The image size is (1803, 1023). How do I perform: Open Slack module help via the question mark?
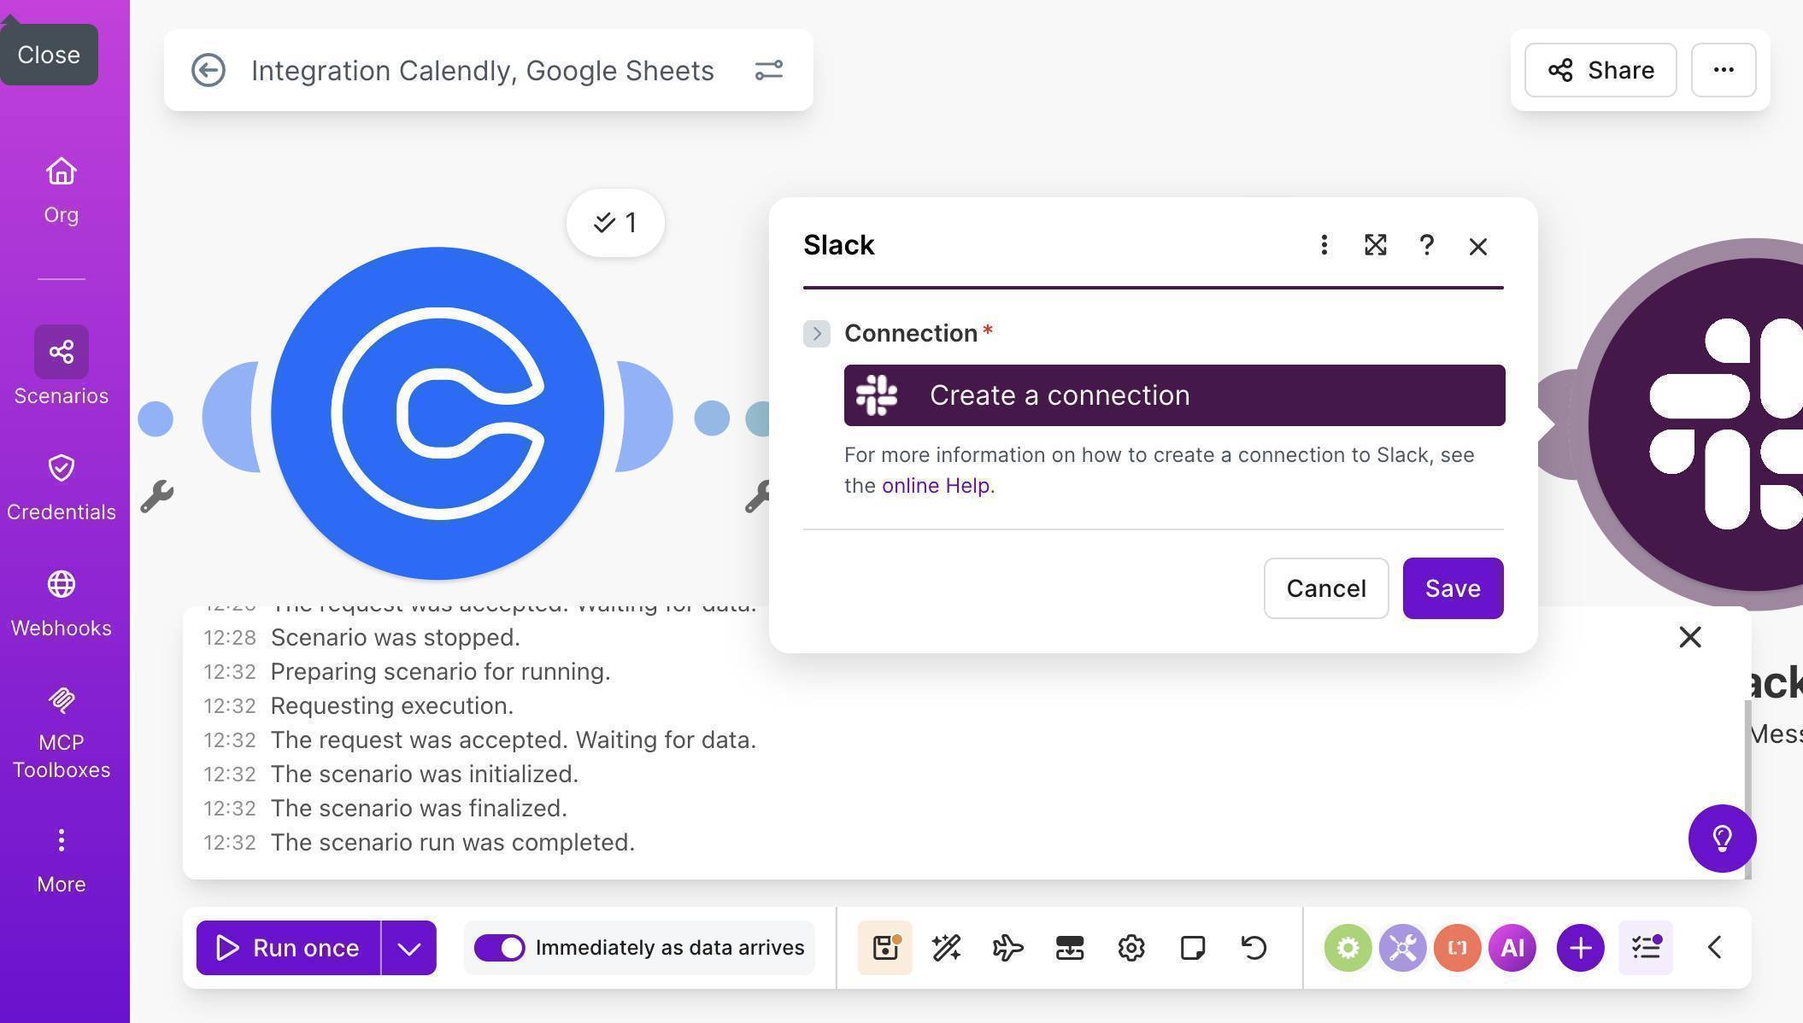pyautogui.click(x=1426, y=246)
